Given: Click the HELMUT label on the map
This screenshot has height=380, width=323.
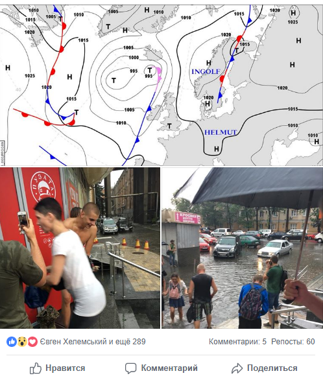Looking at the screenshot, I should coord(221,132).
